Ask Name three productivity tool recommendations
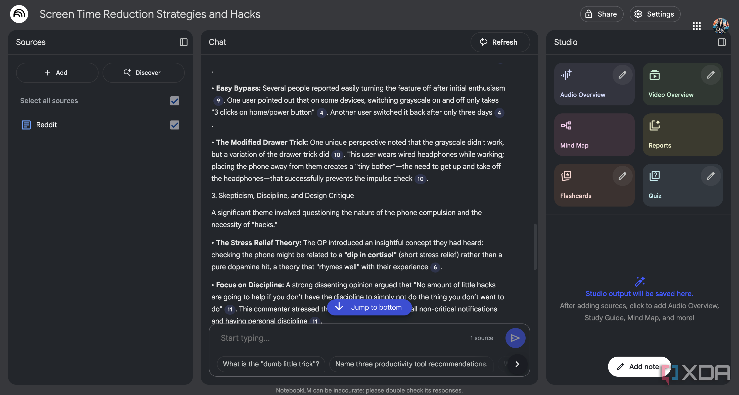This screenshot has width=739, height=395. pyautogui.click(x=411, y=364)
